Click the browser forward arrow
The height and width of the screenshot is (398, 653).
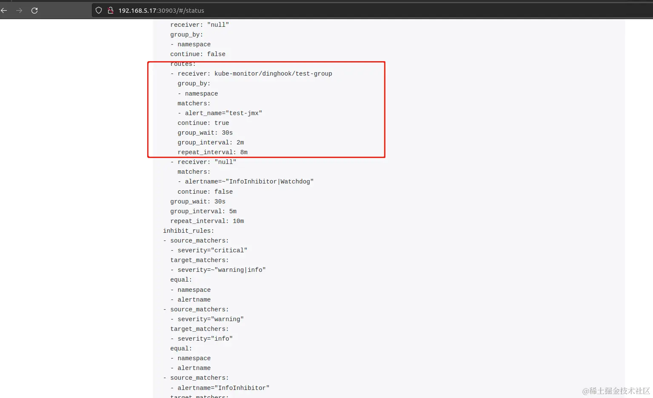pos(19,11)
